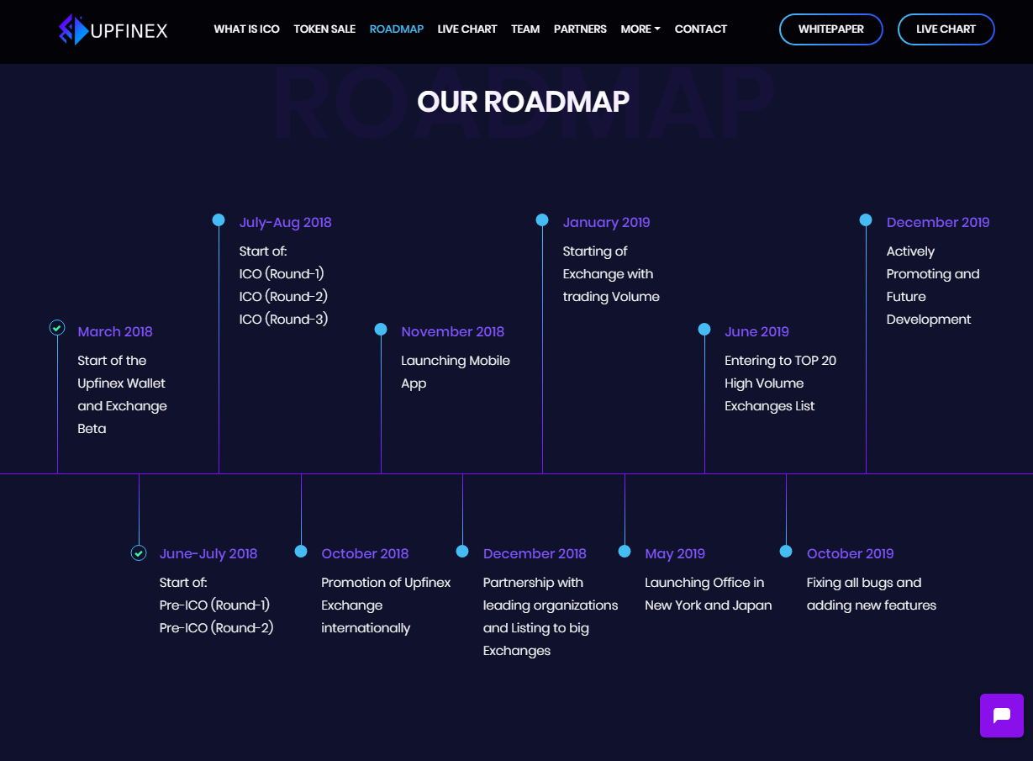Select the December 2018 timeline dot

(x=462, y=551)
